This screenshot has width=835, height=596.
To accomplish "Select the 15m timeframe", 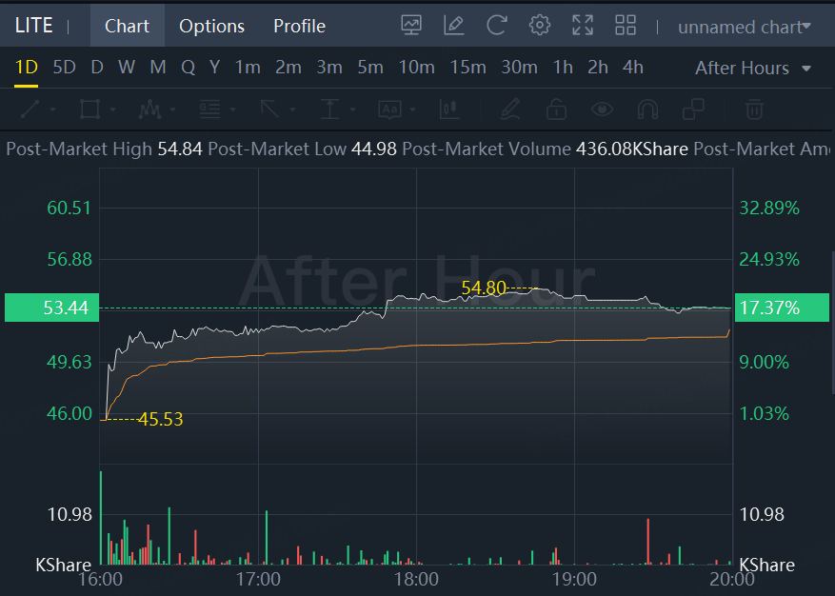I will point(467,68).
